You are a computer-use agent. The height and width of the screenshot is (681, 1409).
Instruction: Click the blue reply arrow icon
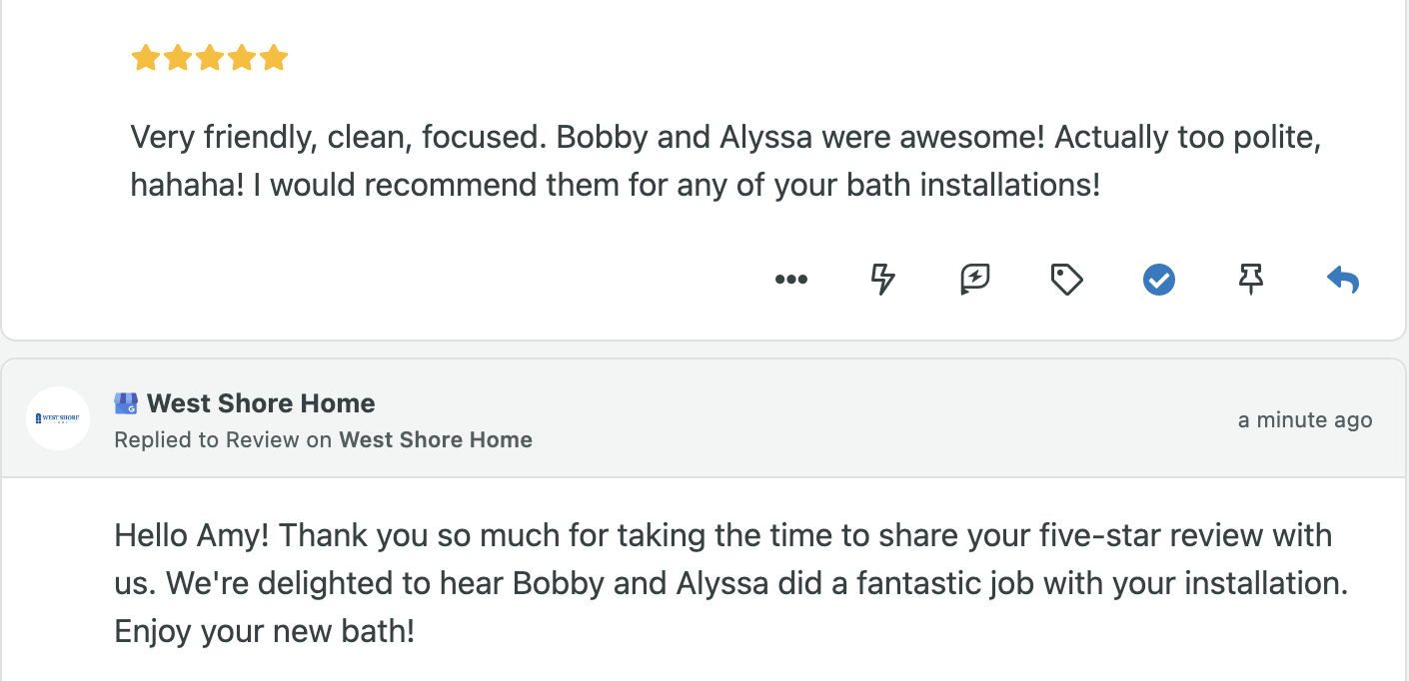[x=1343, y=280]
